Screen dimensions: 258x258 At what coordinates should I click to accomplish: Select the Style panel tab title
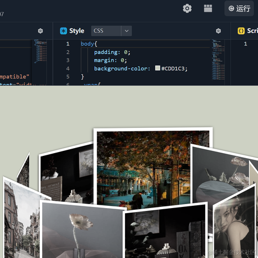[x=77, y=31]
